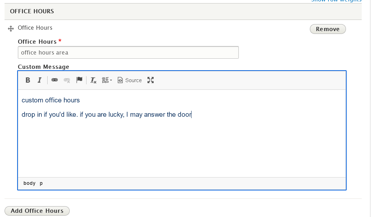Click the drag handle beside Office Hours
375x217 pixels.
coord(11,29)
